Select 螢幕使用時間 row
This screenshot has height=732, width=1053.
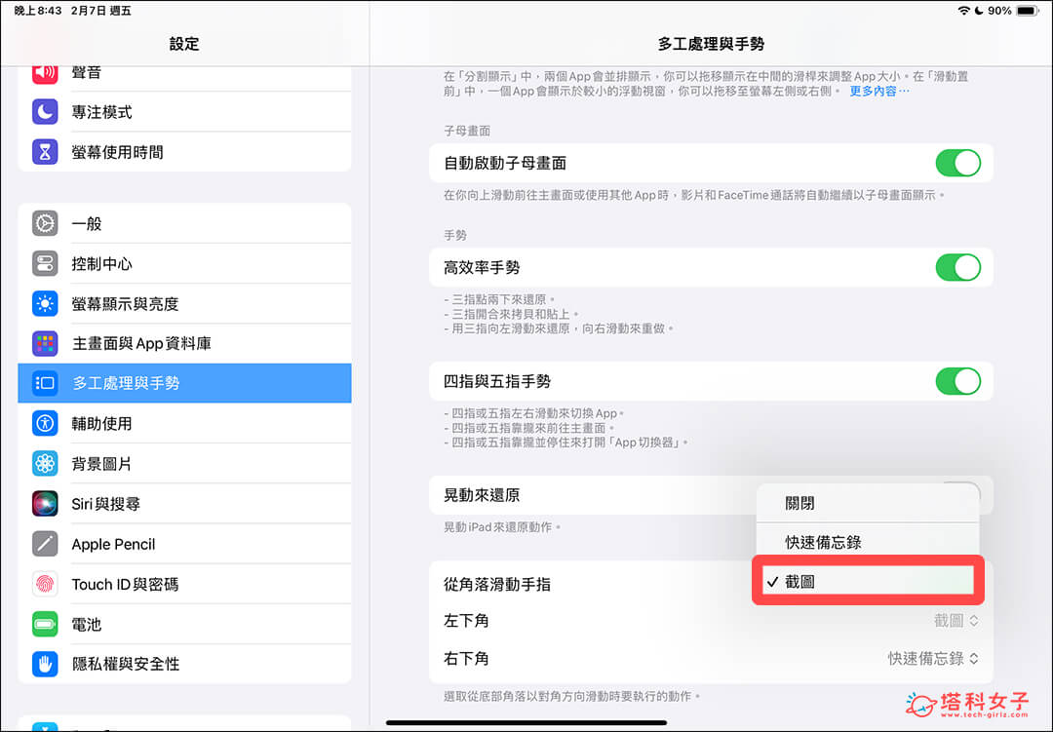tap(184, 152)
